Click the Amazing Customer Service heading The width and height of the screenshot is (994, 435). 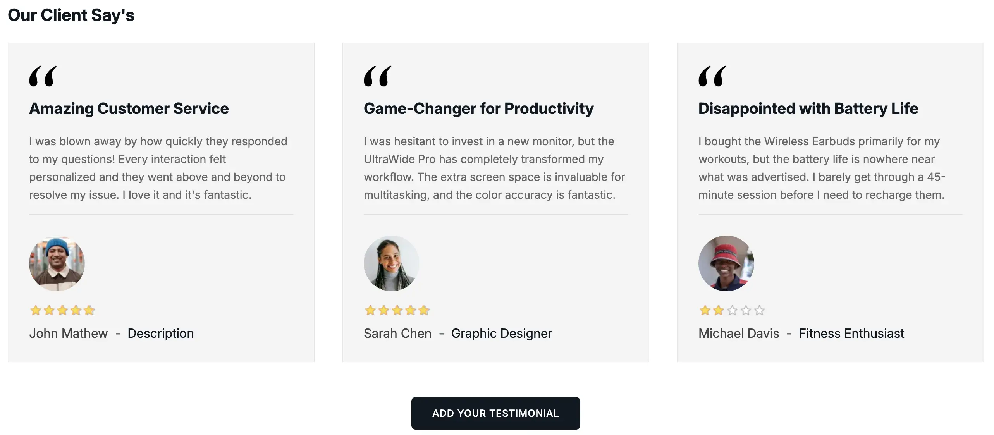pyautogui.click(x=129, y=108)
